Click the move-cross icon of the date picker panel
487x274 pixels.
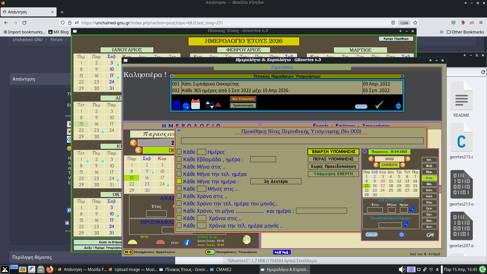(364, 151)
